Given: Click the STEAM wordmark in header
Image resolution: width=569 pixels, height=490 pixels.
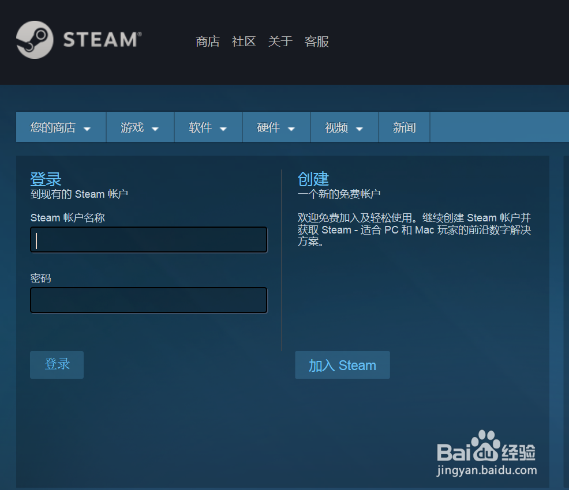Looking at the screenshot, I should (102, 40).
